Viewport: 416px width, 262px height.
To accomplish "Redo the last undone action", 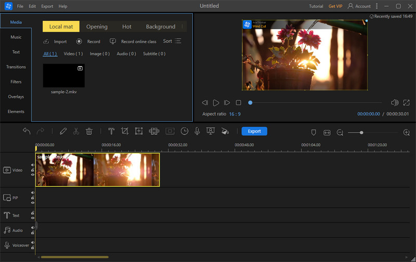I will (41, 131).
